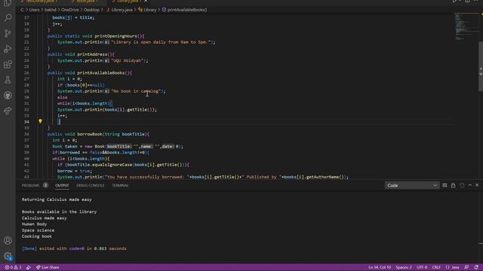Open the GitHub view in activity bar
483x271 pixels.
click(x=8, y=96)
